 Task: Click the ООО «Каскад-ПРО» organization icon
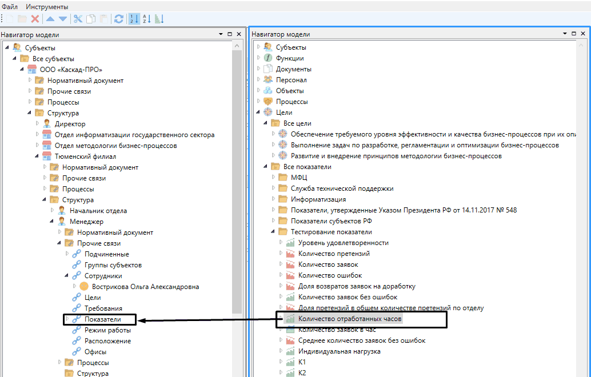32,69
